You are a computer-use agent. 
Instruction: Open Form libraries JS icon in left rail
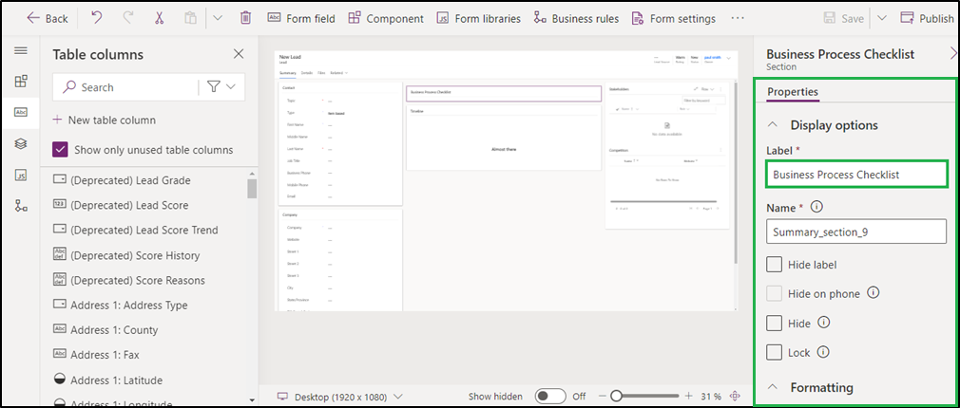pos(20,175)
